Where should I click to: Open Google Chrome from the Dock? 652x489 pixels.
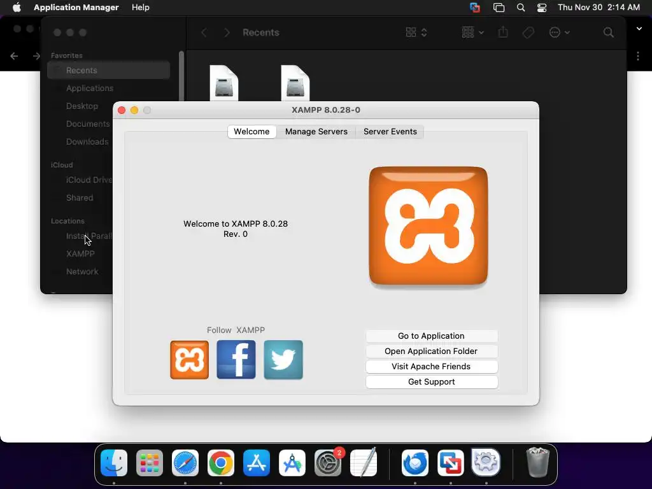click(221, 463)
